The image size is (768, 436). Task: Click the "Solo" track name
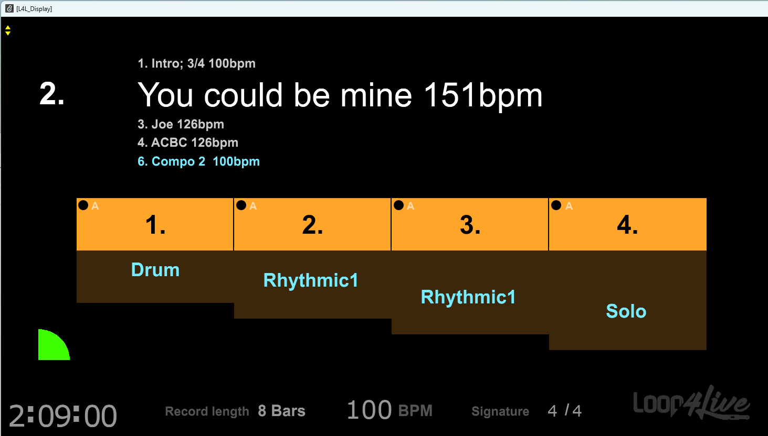pyautogui.click(x=626, y=311)
